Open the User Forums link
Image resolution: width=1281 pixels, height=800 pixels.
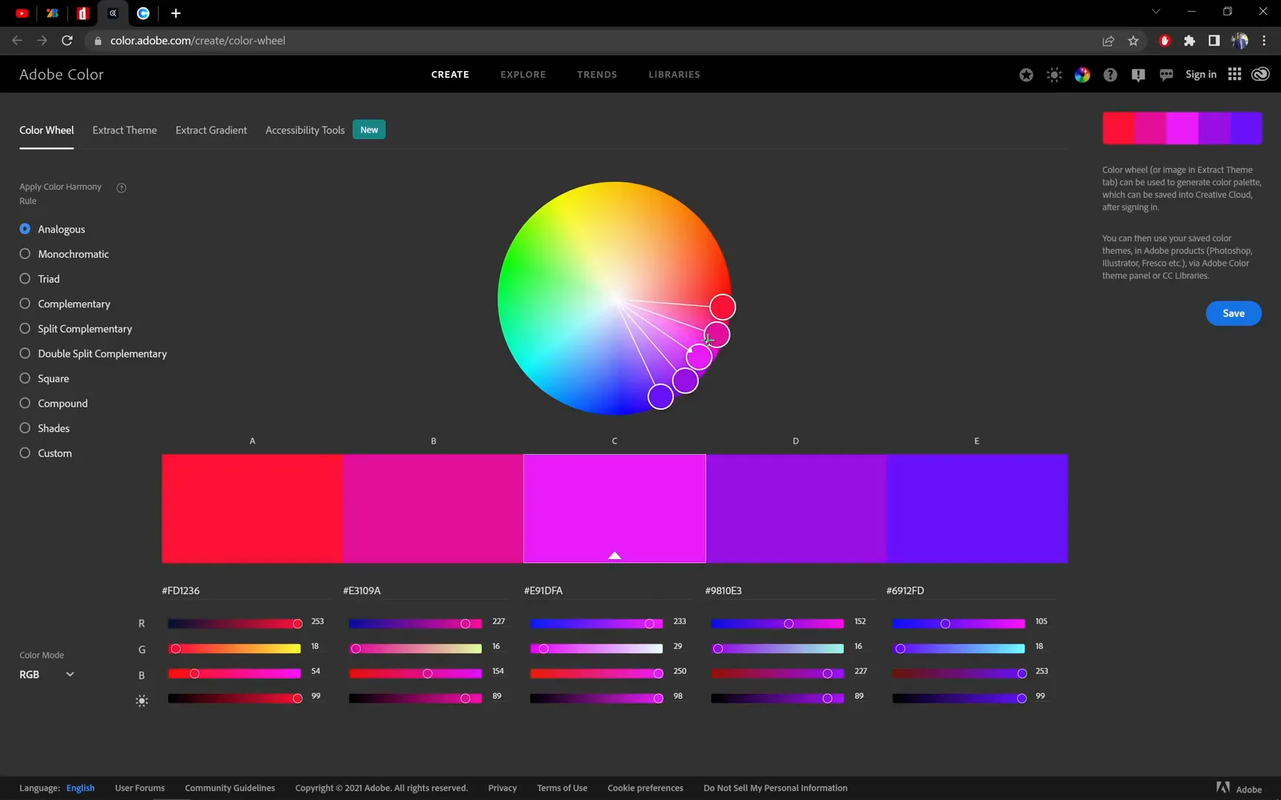point(140,788)
